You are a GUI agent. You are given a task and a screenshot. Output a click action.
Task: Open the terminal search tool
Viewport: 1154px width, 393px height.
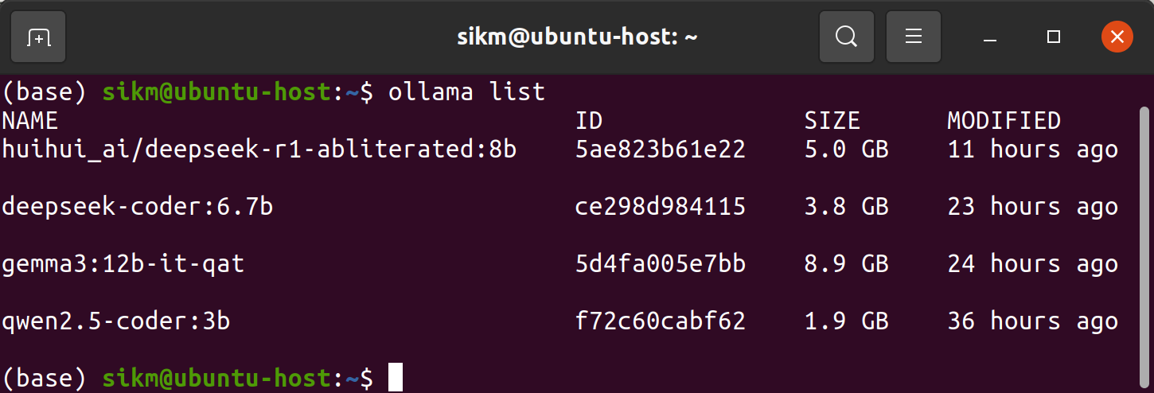(846, 37)
